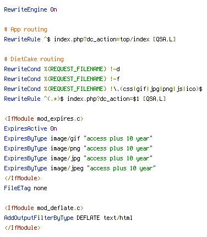Click the image/jpg expiry string

[118, 158]
